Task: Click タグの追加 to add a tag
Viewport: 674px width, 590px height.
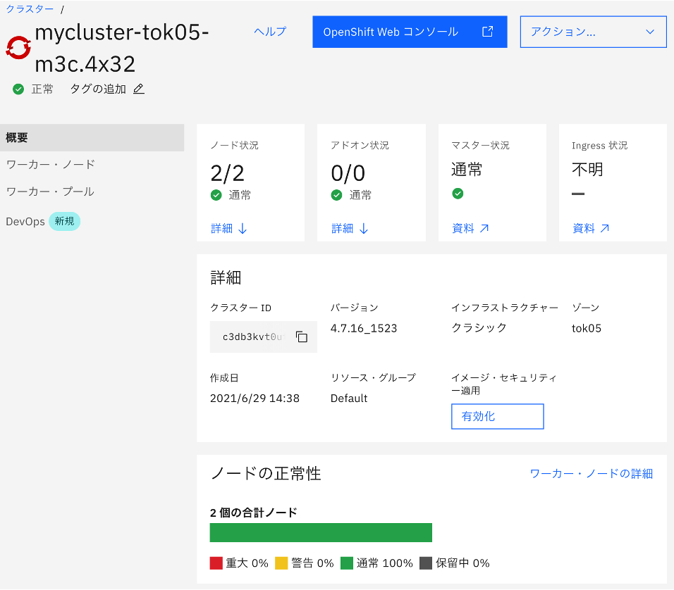Action: pos(98,89)
